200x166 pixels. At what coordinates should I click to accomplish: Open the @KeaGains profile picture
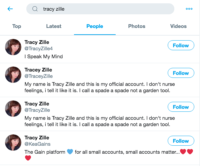click(13, 142)
